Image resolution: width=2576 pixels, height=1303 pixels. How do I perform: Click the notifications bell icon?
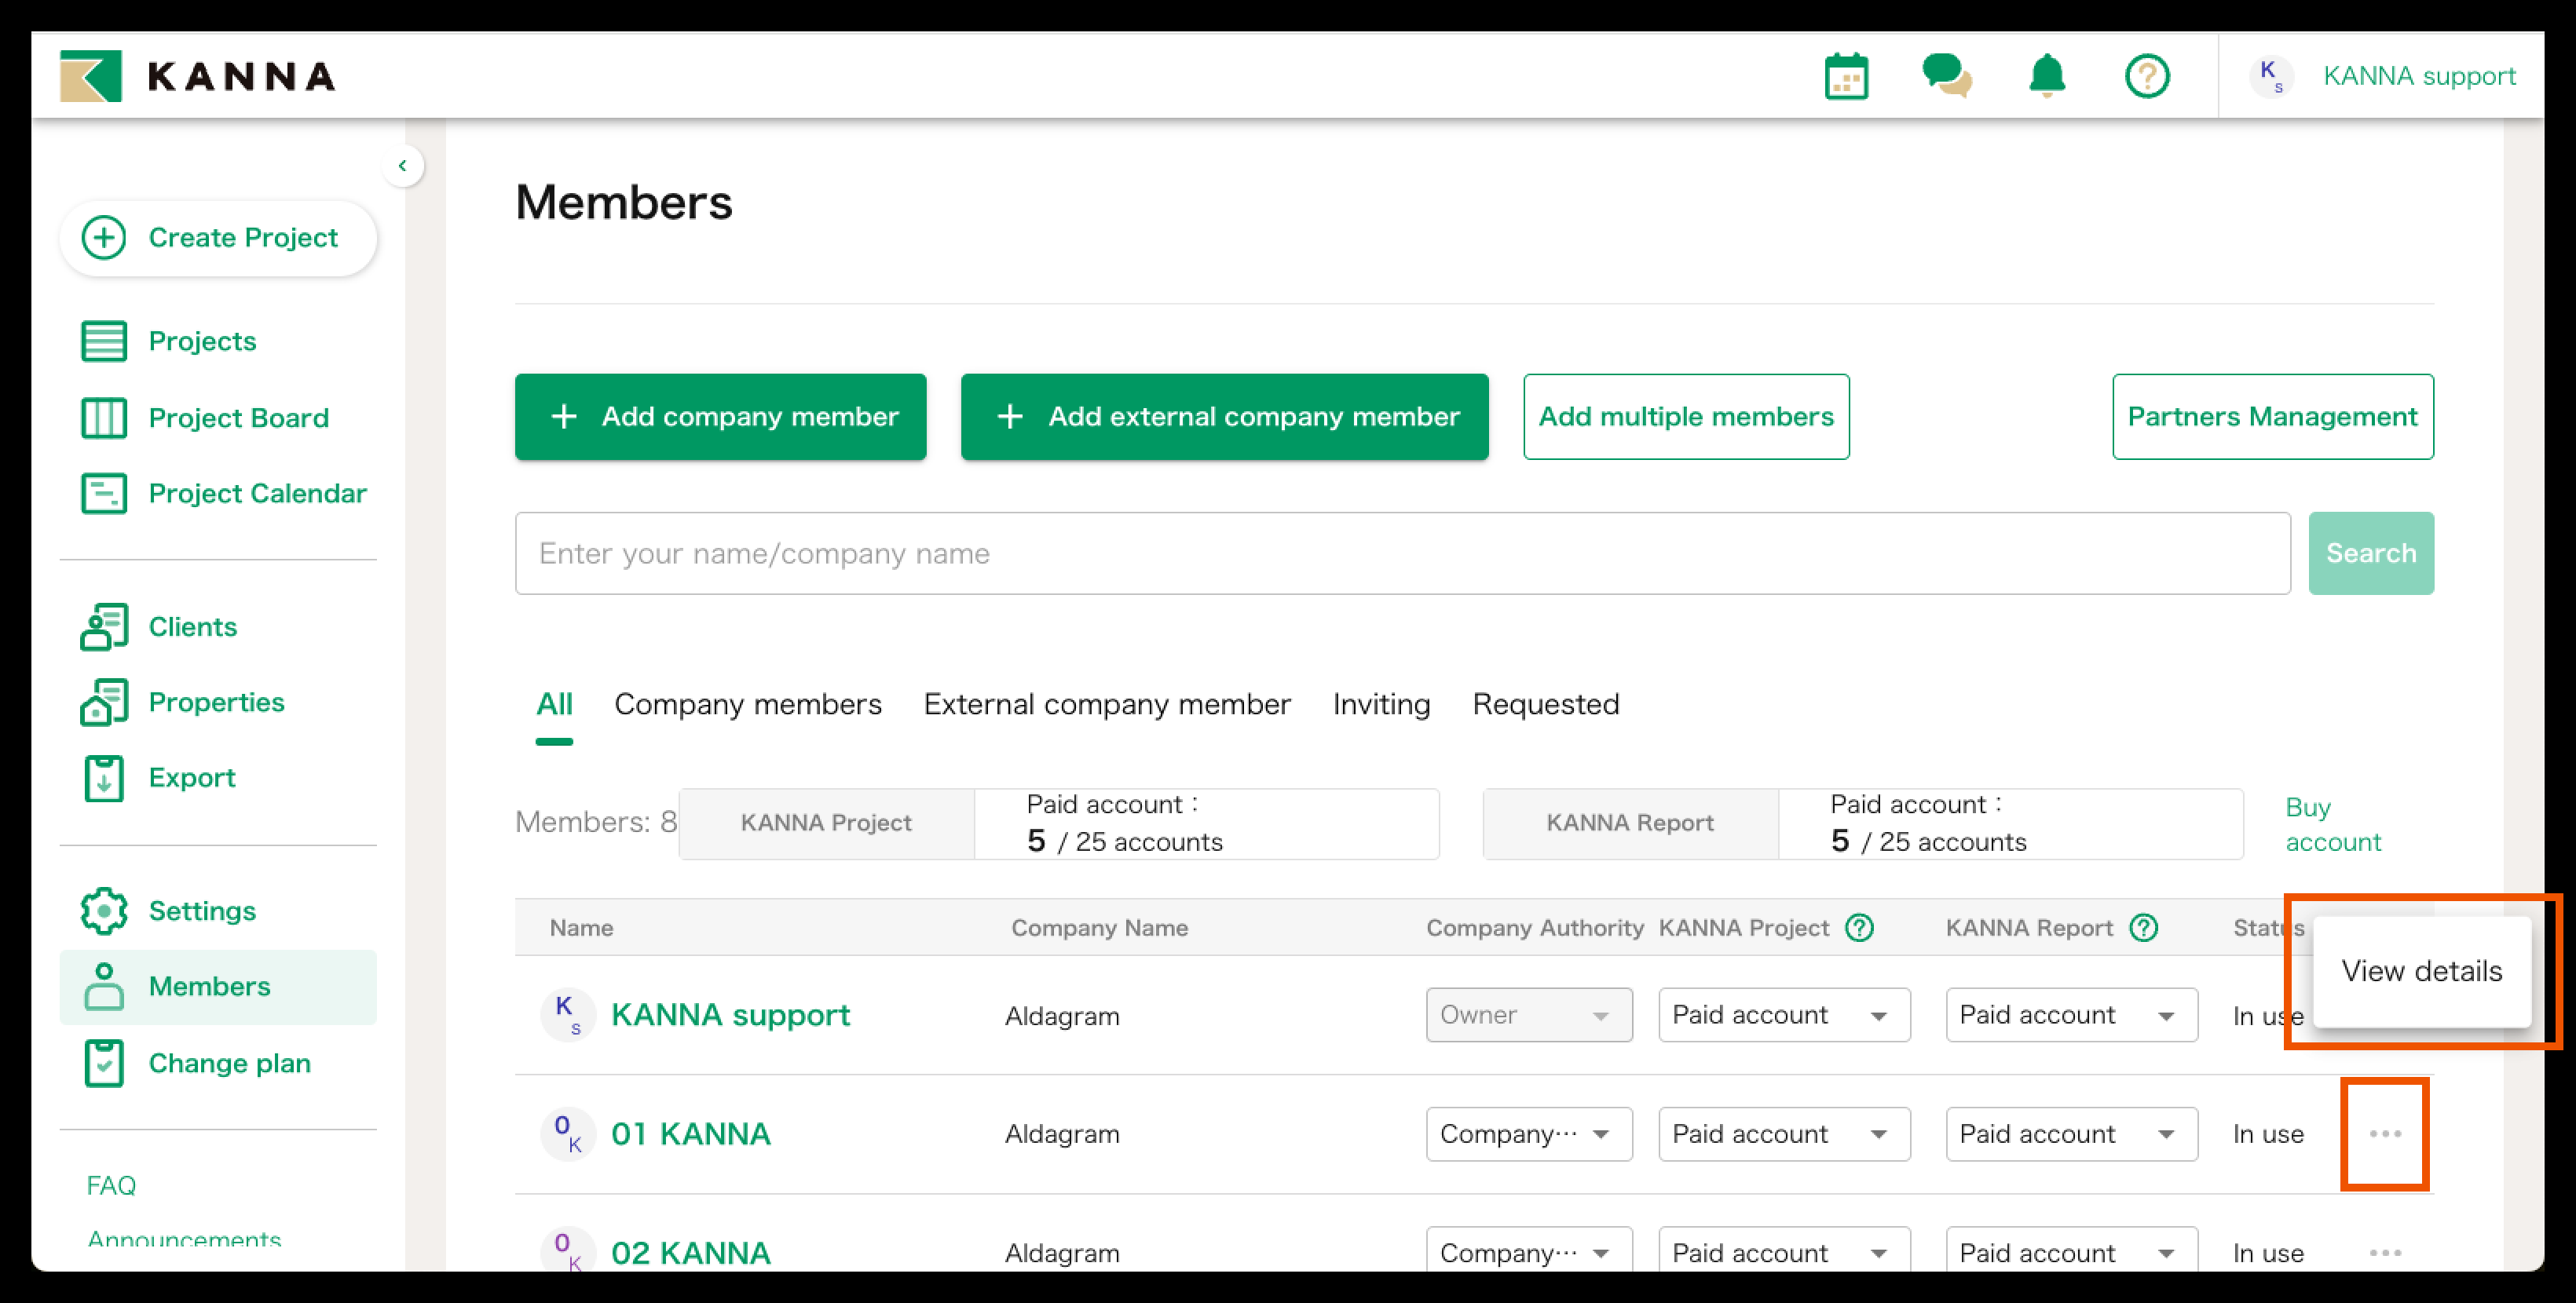(x=2046, y=76)
